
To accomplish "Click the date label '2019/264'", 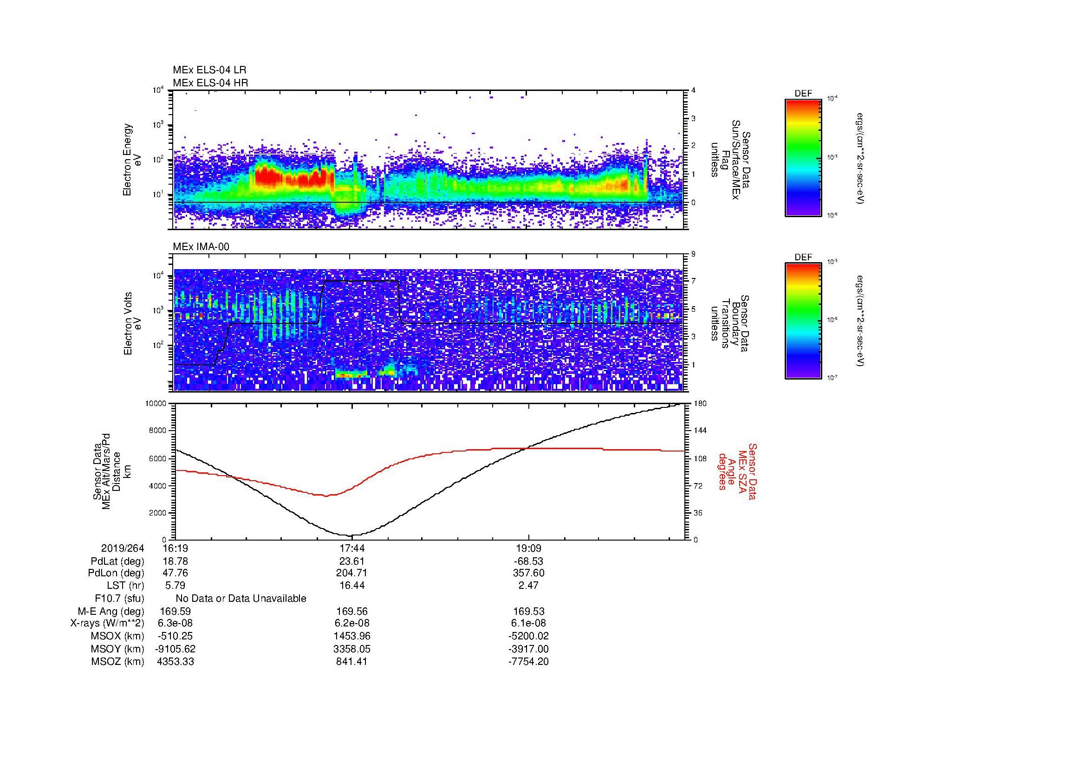I will tap(123, 548).
